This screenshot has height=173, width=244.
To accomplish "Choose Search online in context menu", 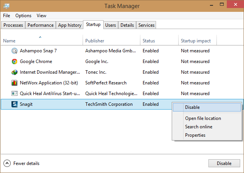I will click(207, 127).
